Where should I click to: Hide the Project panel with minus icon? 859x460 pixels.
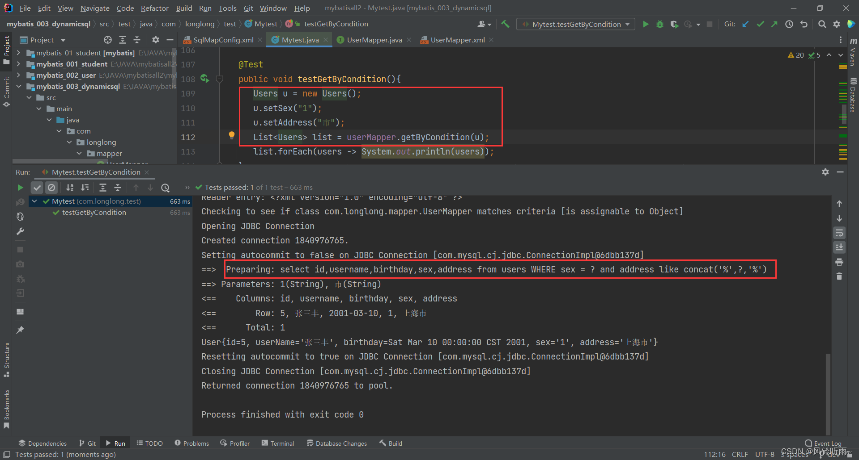pos(170,40)
